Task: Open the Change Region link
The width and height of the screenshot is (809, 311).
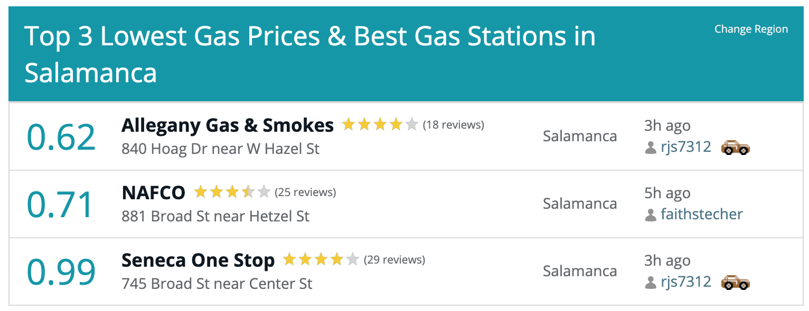Action: coord(751,30)
